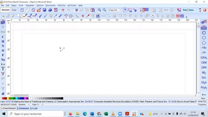Open the Edit menu
The height and width of the screenshot is (117, 208).
(x=7, y=6)
